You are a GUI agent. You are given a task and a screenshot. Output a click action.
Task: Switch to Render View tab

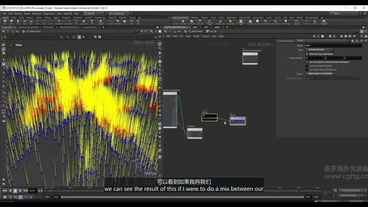click(48, 27)
